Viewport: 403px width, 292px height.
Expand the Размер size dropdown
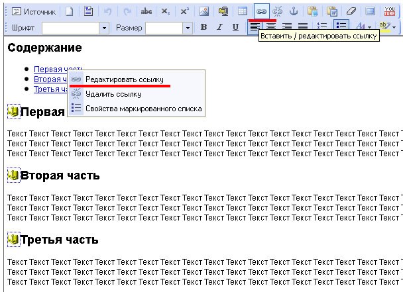tap(188, 28)
